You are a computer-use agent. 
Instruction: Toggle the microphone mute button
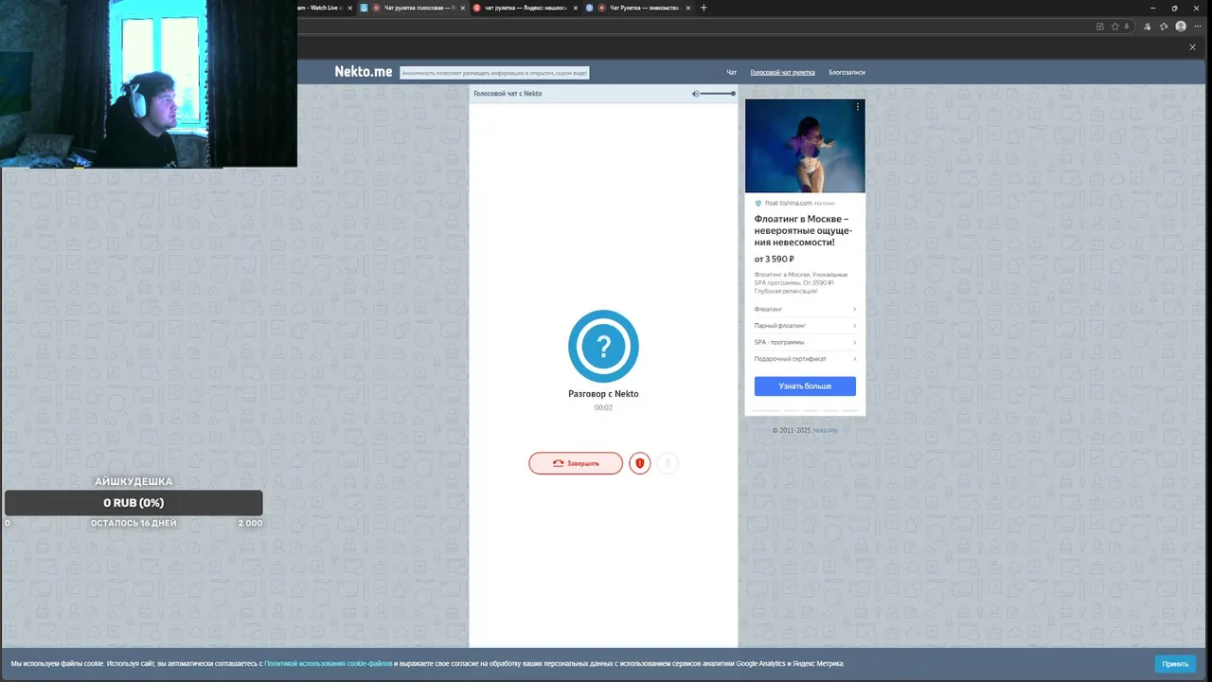(668, 463)
